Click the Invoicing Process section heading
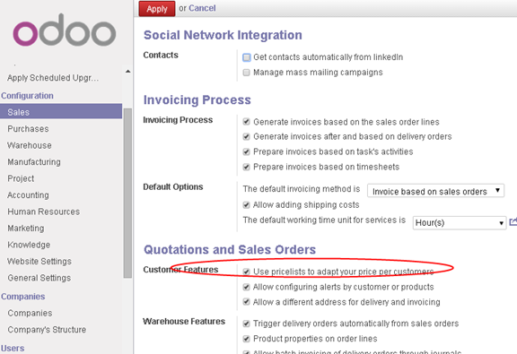The image size is (517, 354). coord(197,99)
